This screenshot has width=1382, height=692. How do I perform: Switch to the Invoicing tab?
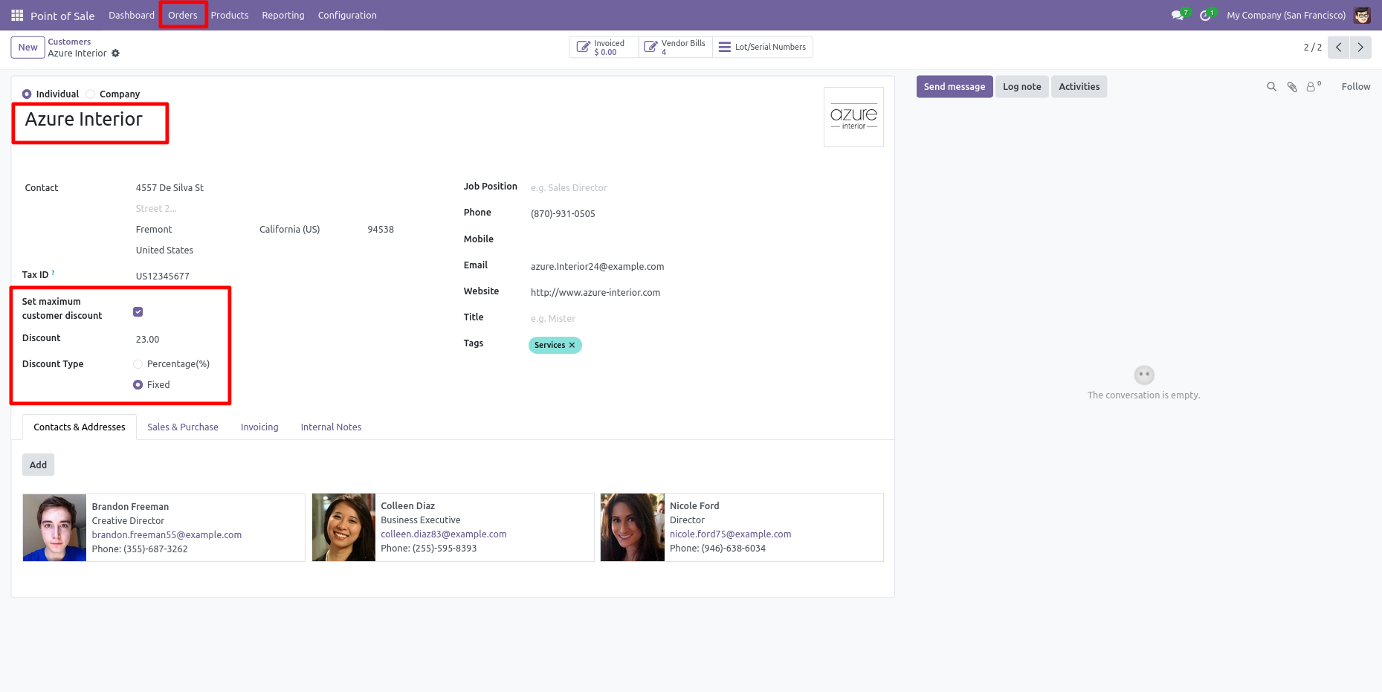(259, 427)
